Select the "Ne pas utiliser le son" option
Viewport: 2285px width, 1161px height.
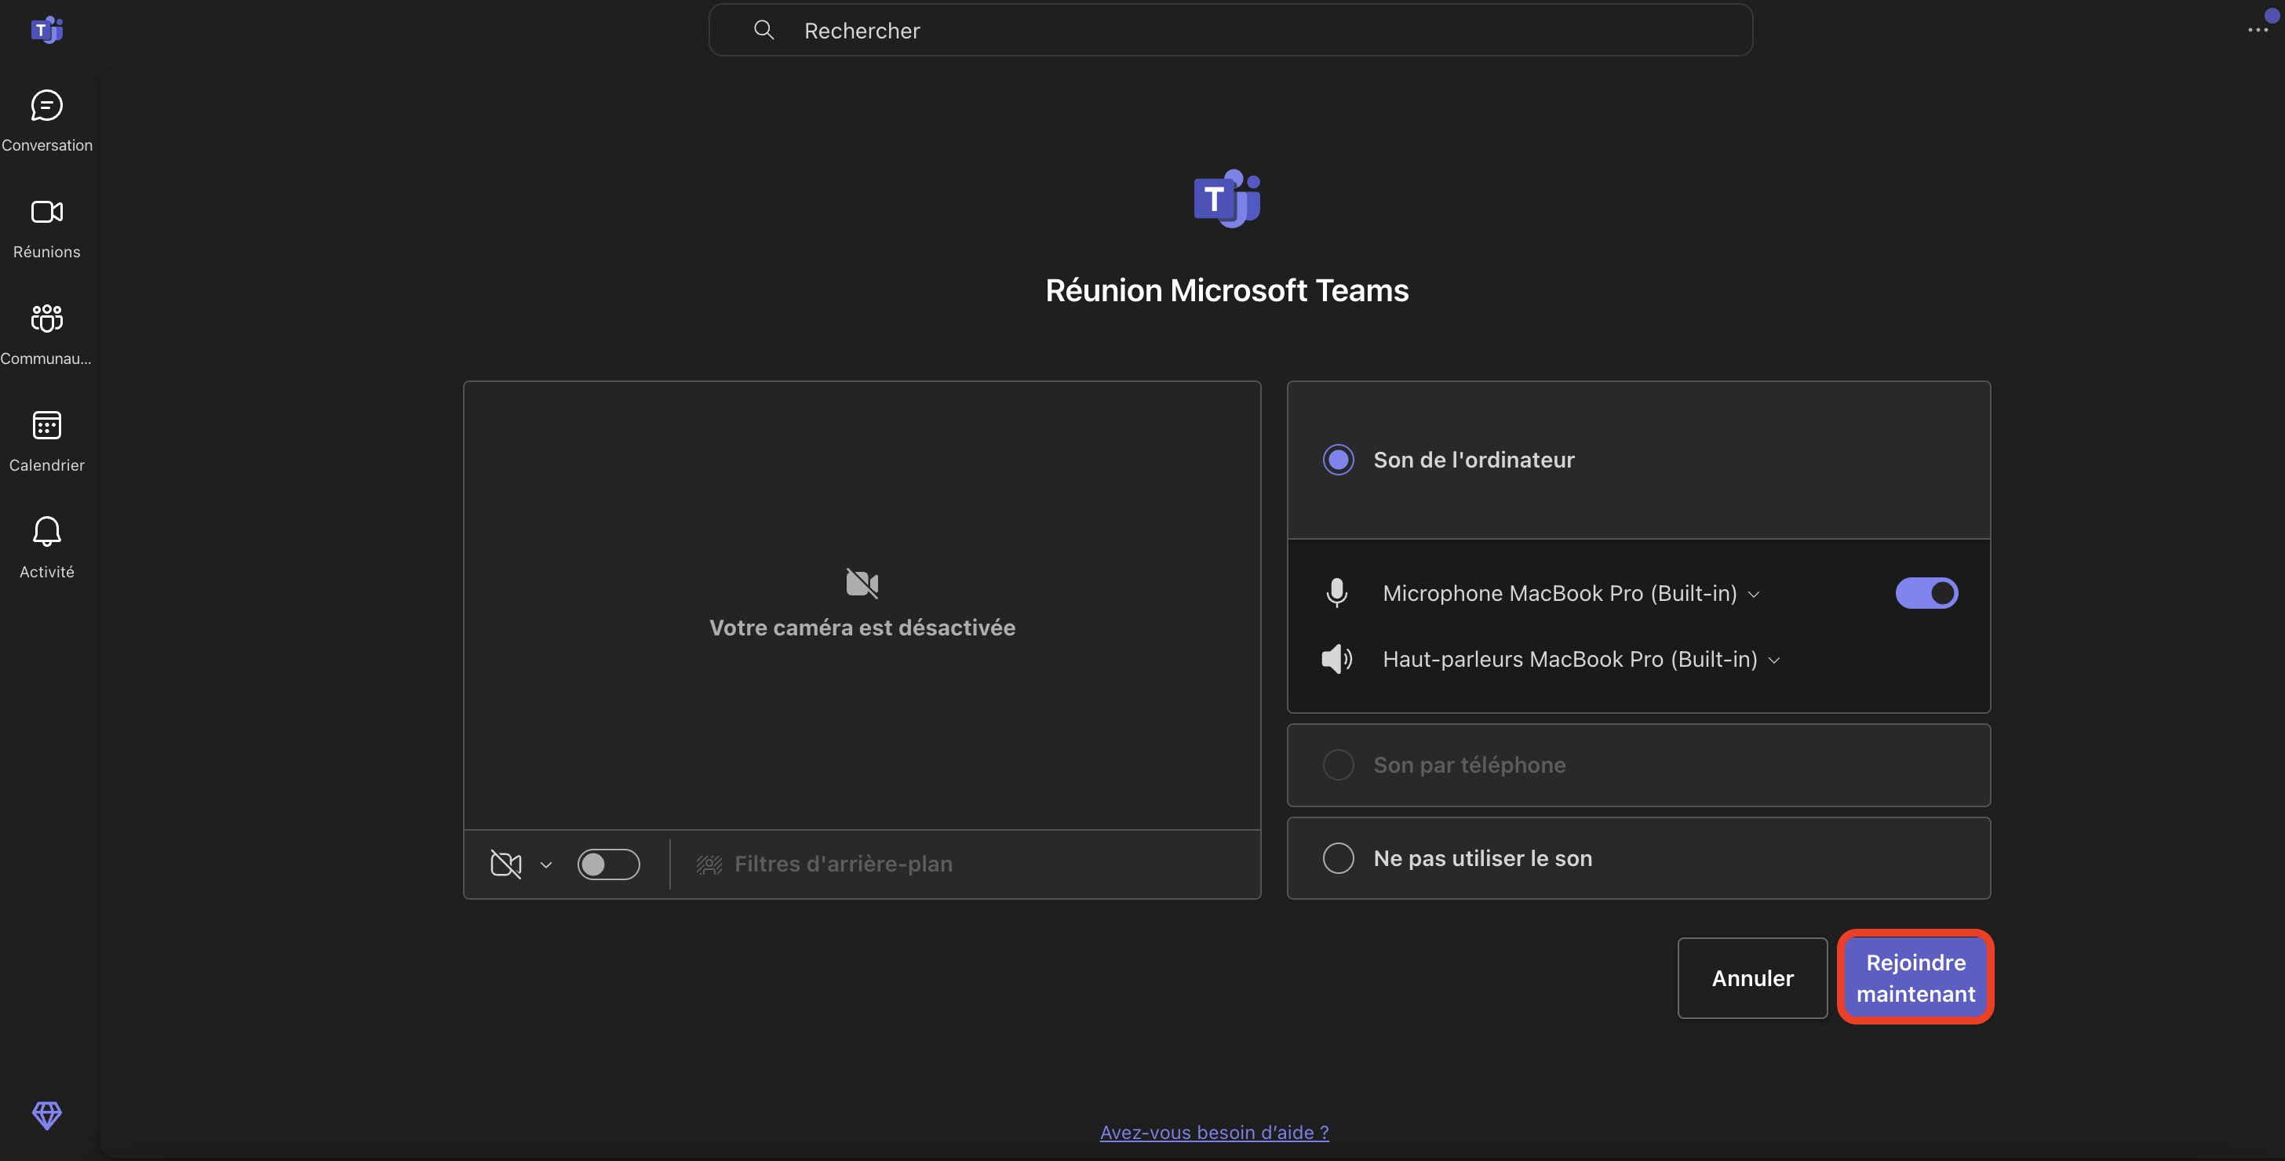1339,857
